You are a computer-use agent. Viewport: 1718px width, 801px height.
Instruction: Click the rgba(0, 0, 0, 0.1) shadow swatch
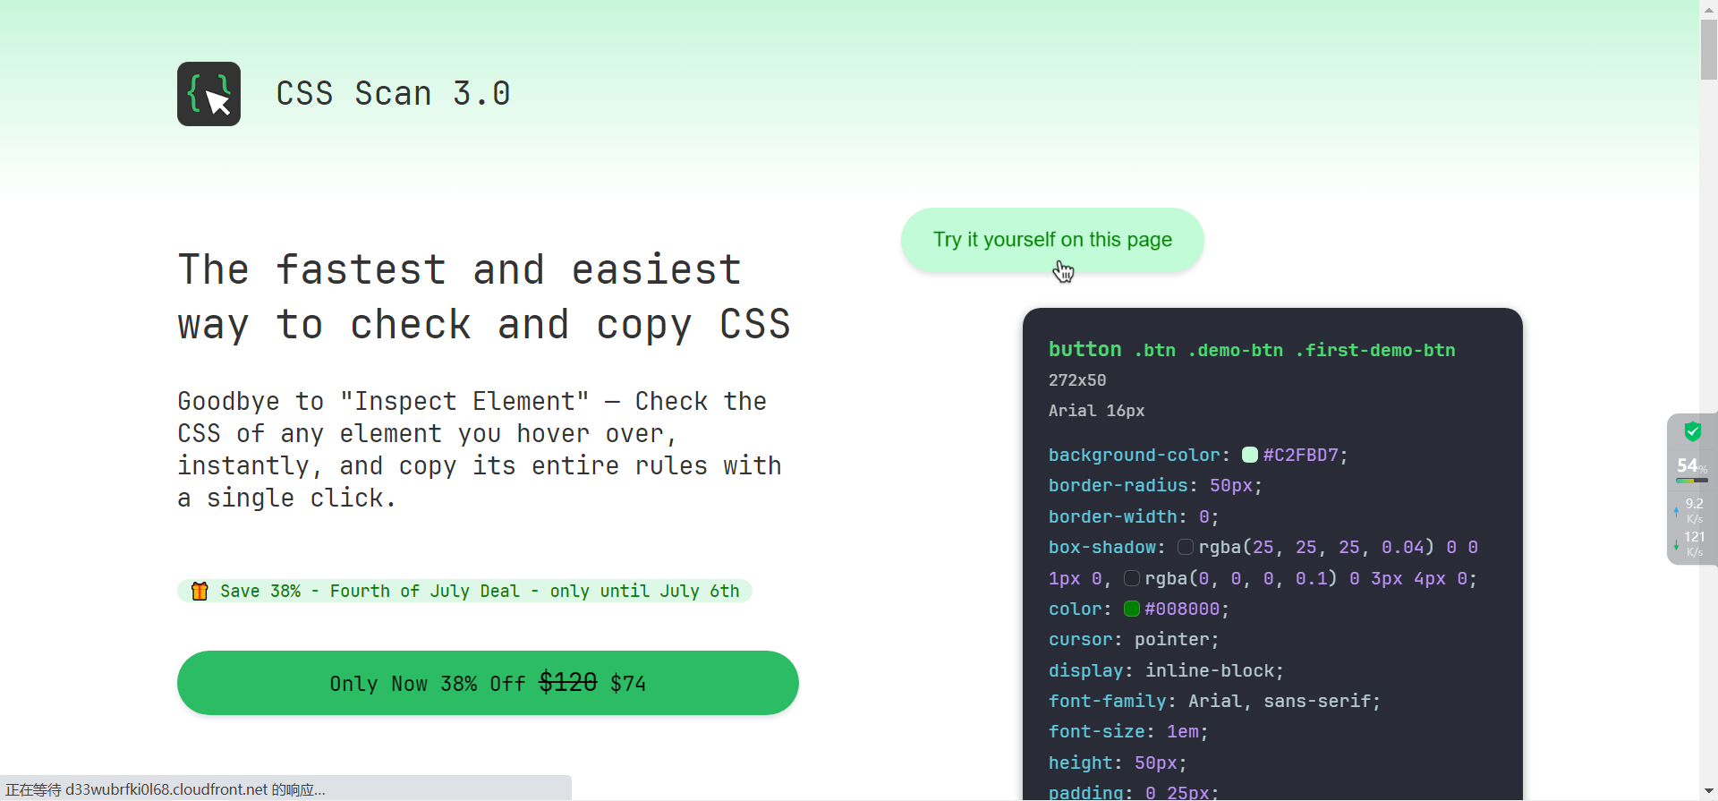(x=1131, y=578)
